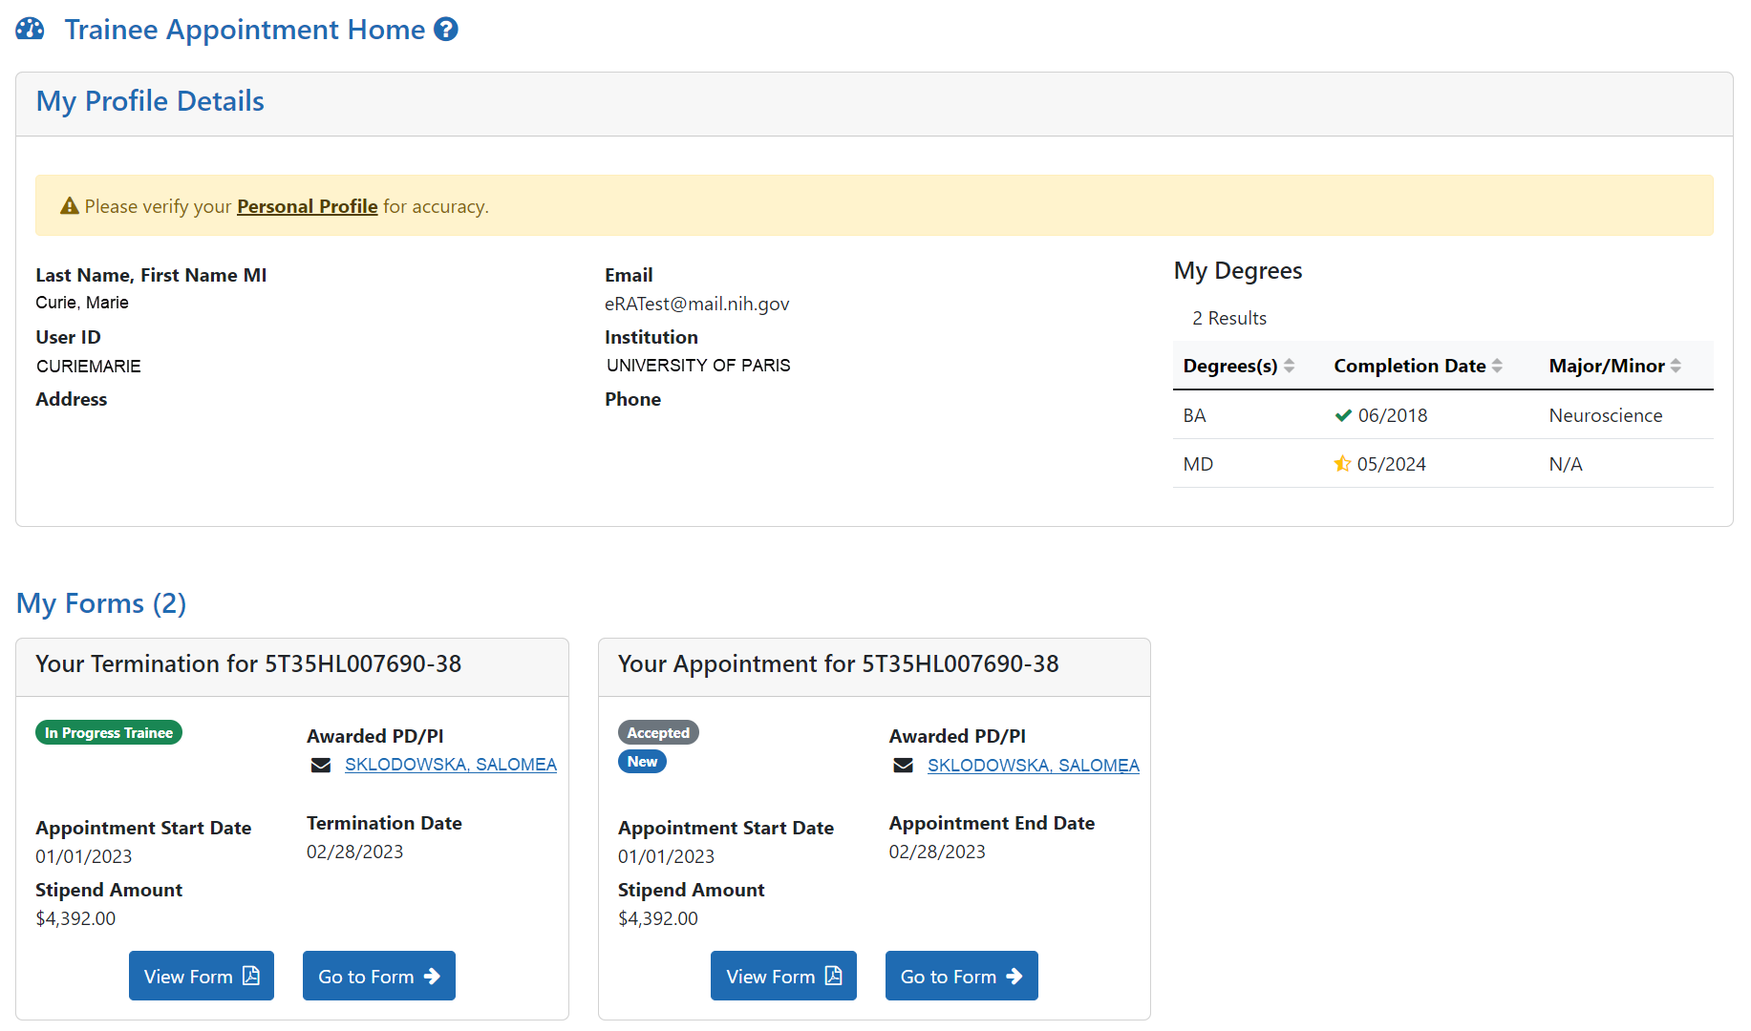Click the help question mark icon
This screenshot has width=1751, height=1031.
coord(446,30)
